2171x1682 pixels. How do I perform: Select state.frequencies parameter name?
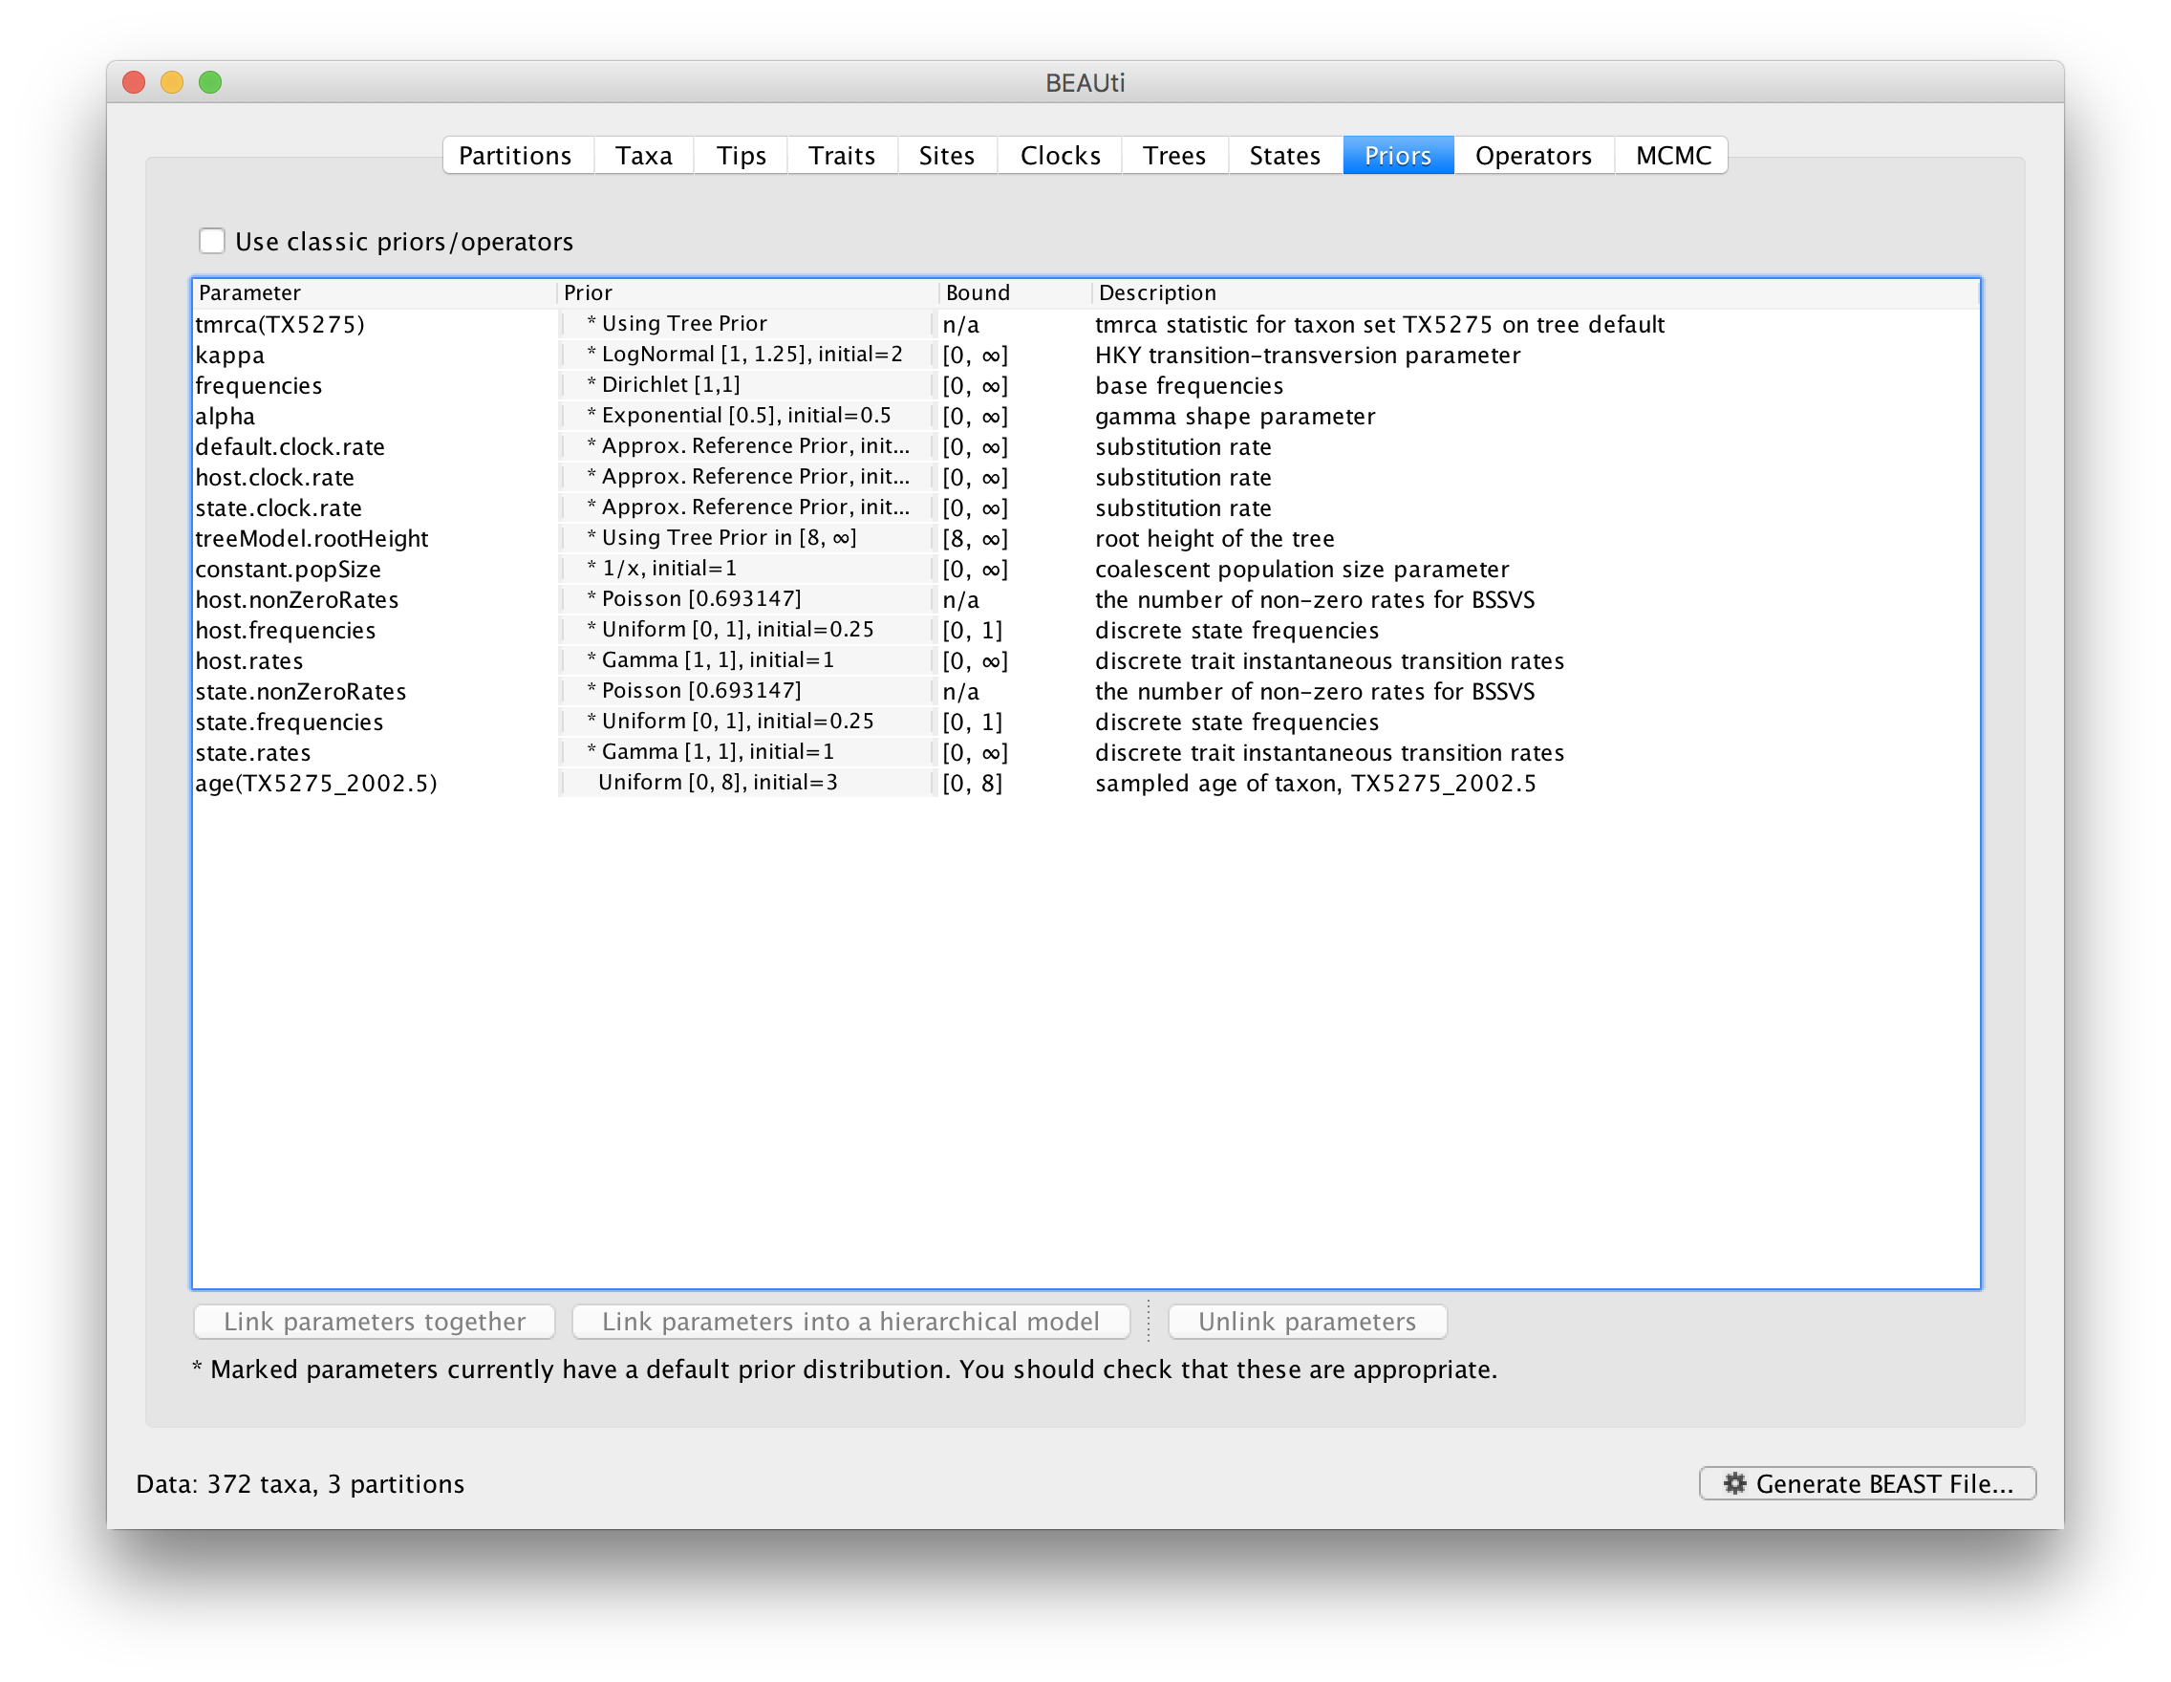[x=290, y=722]
